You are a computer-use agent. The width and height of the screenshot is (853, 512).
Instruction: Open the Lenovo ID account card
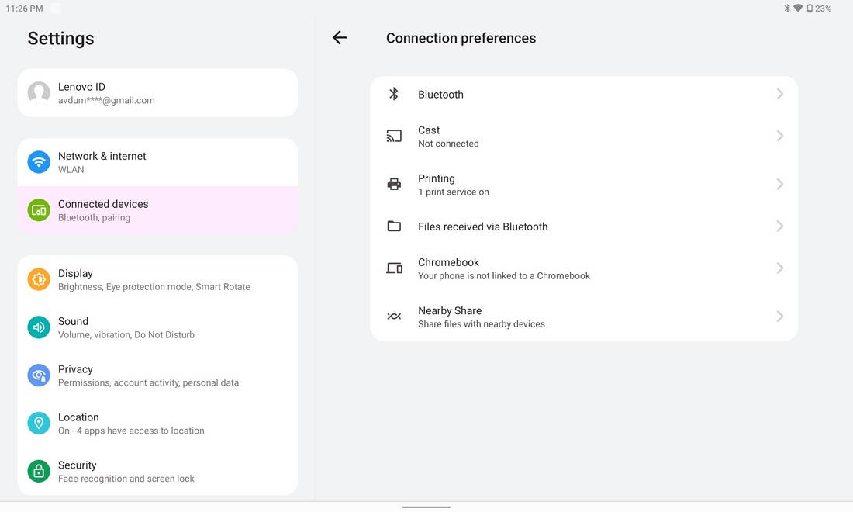[x=157, y=92]
